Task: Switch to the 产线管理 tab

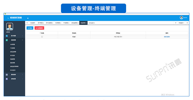Action: coord(66,23)
